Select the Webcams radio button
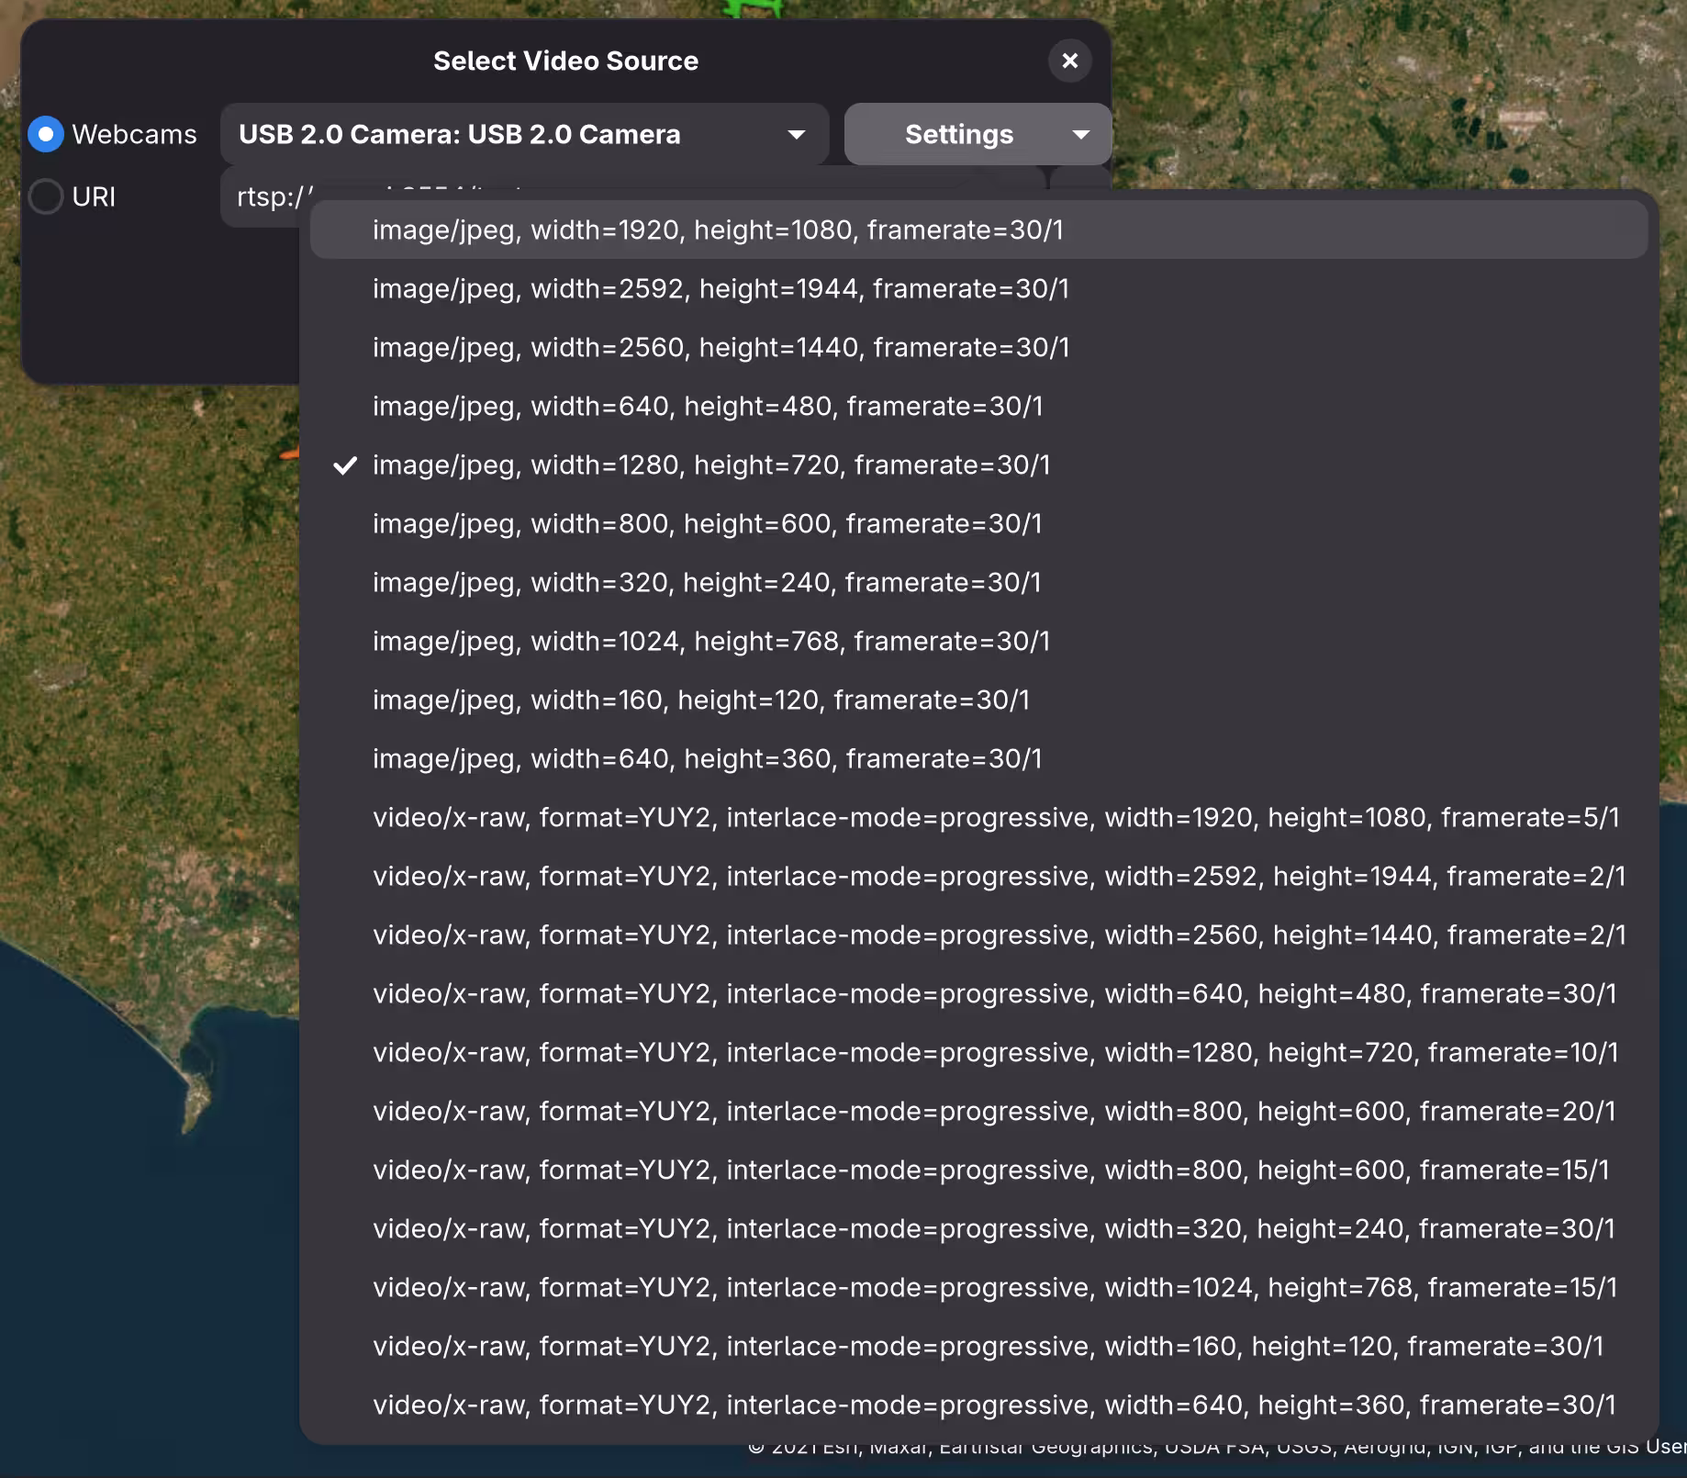 coord(46,134)
